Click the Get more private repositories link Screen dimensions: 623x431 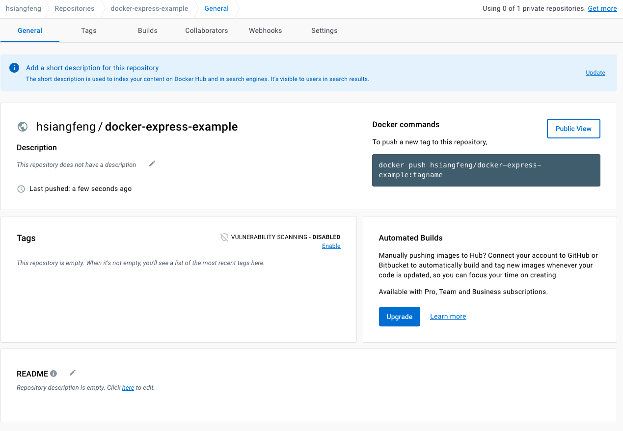pos(602,8)
